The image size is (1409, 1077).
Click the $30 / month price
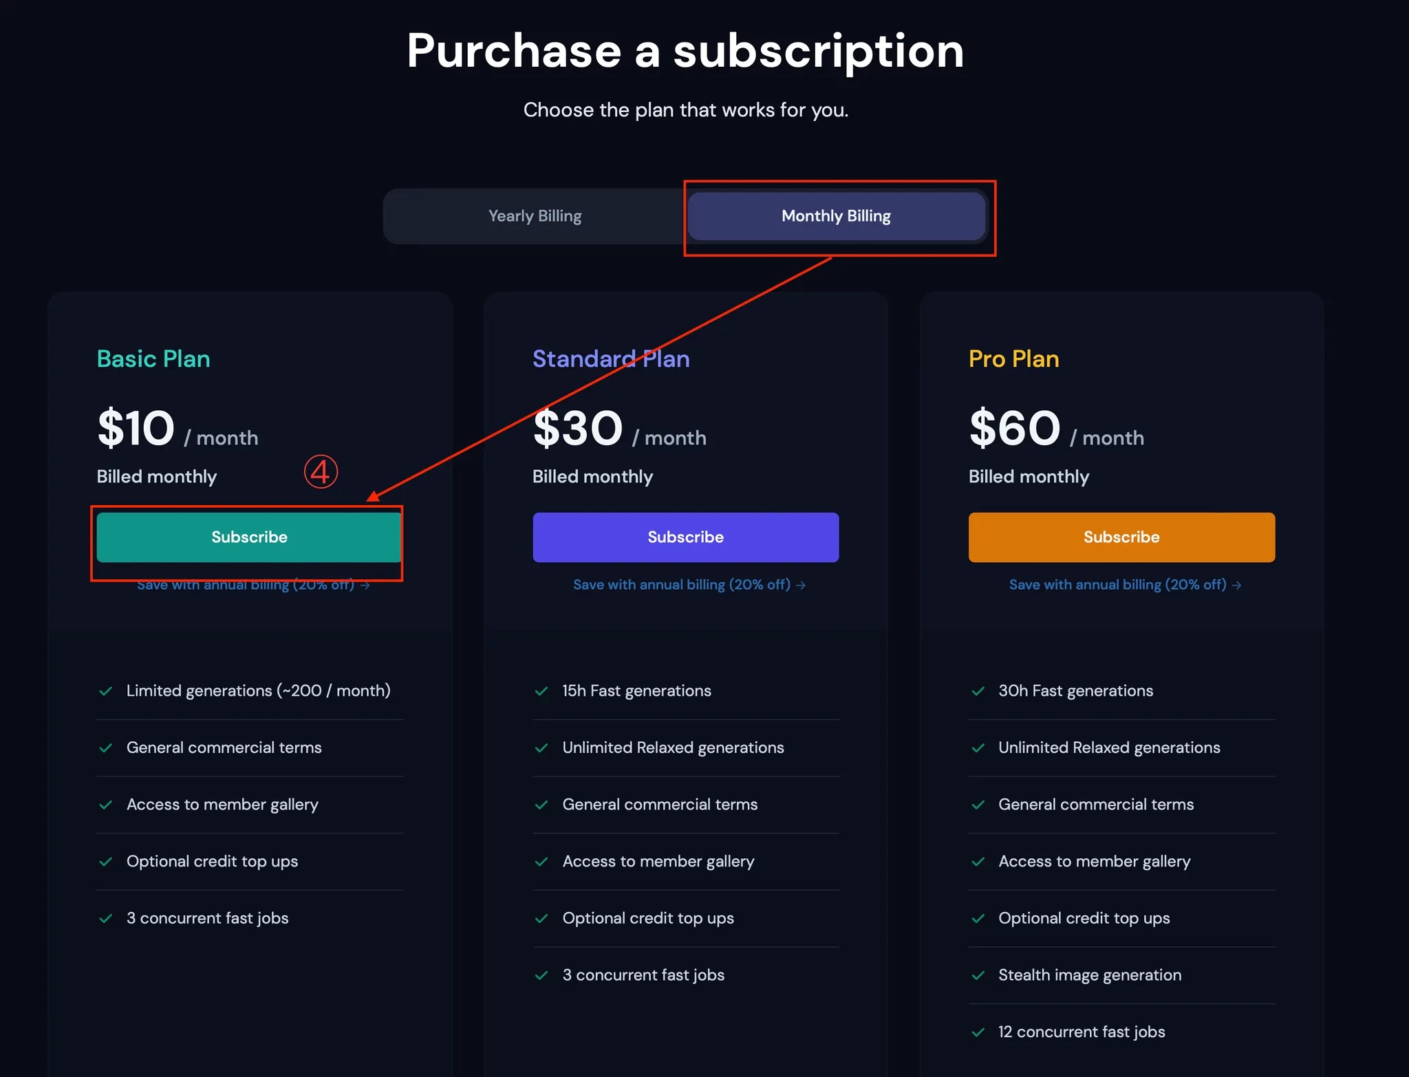point(619,429)
